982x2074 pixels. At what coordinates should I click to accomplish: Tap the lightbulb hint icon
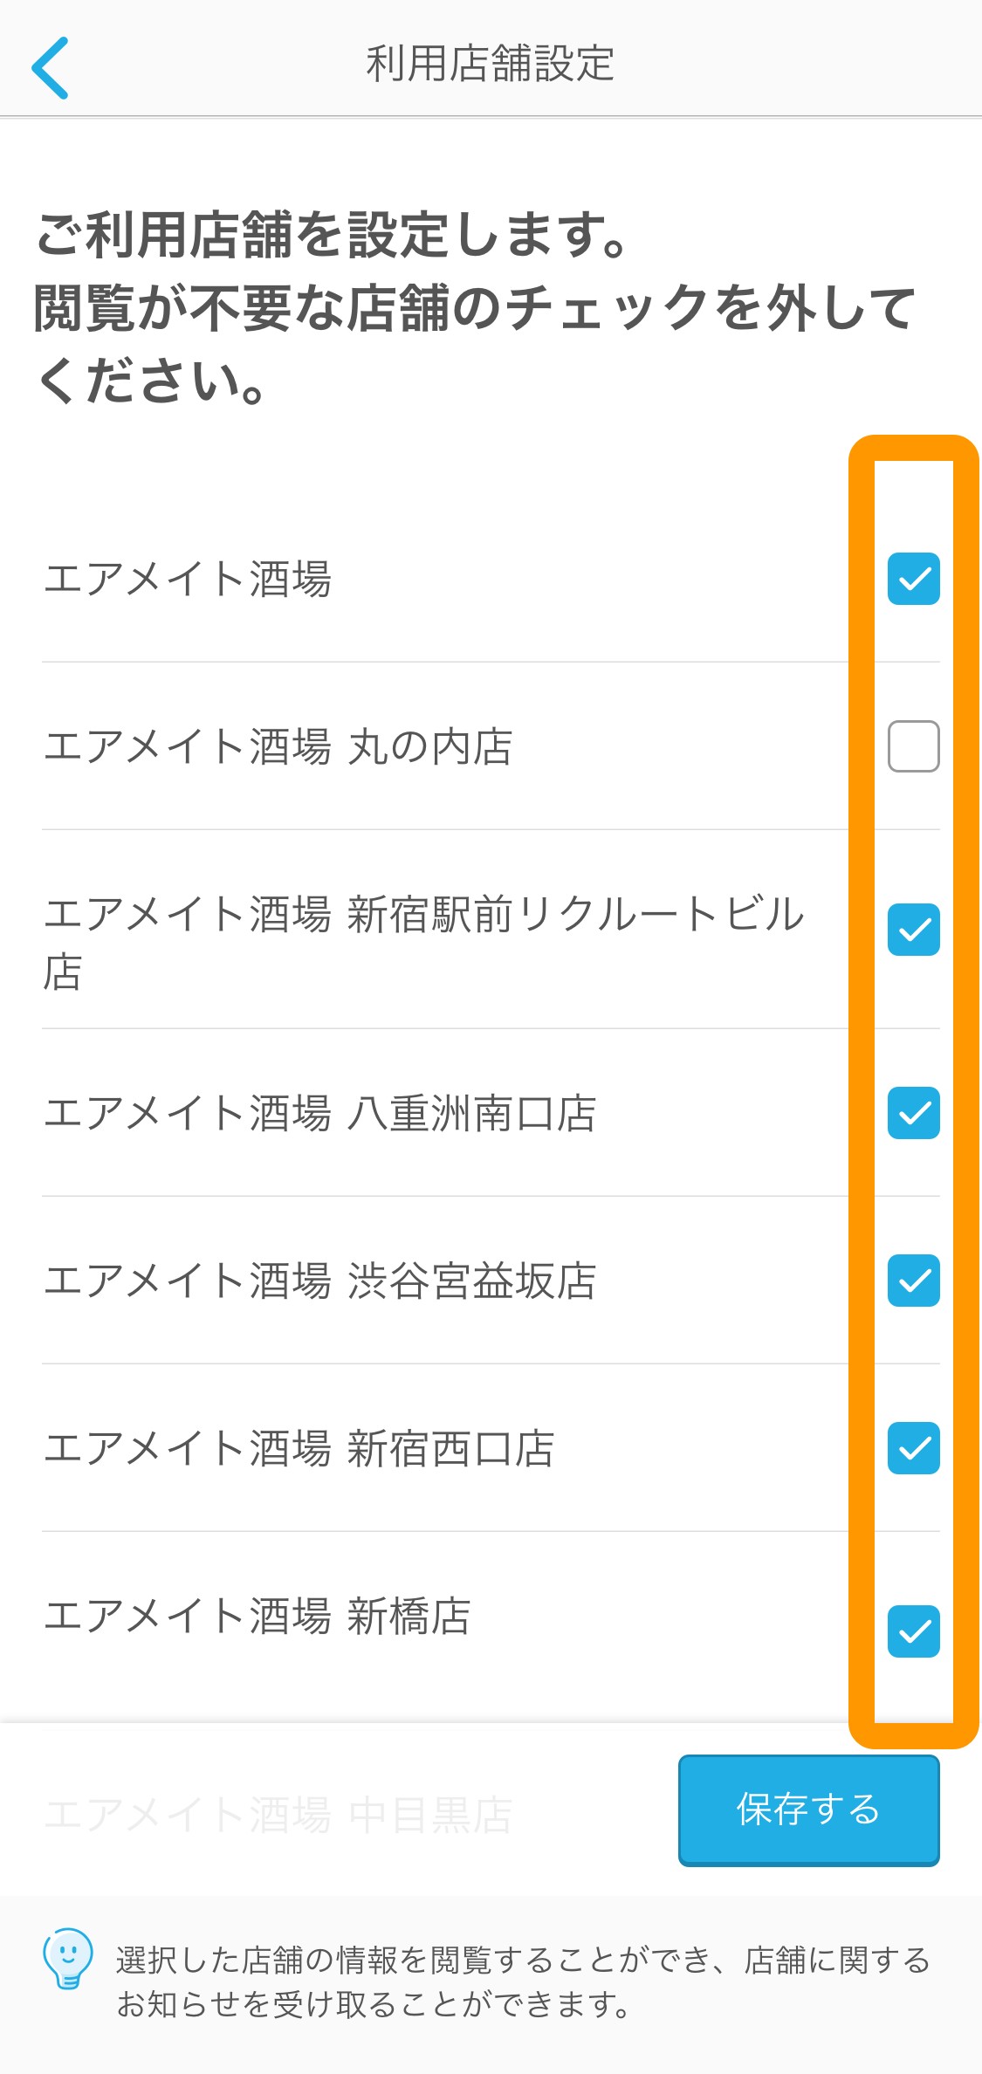point(68,1959)
